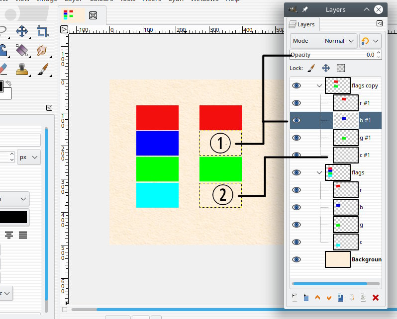Select the Crop tool
The height and width of the screenshot is (319, 397).
tap(42, 31)
